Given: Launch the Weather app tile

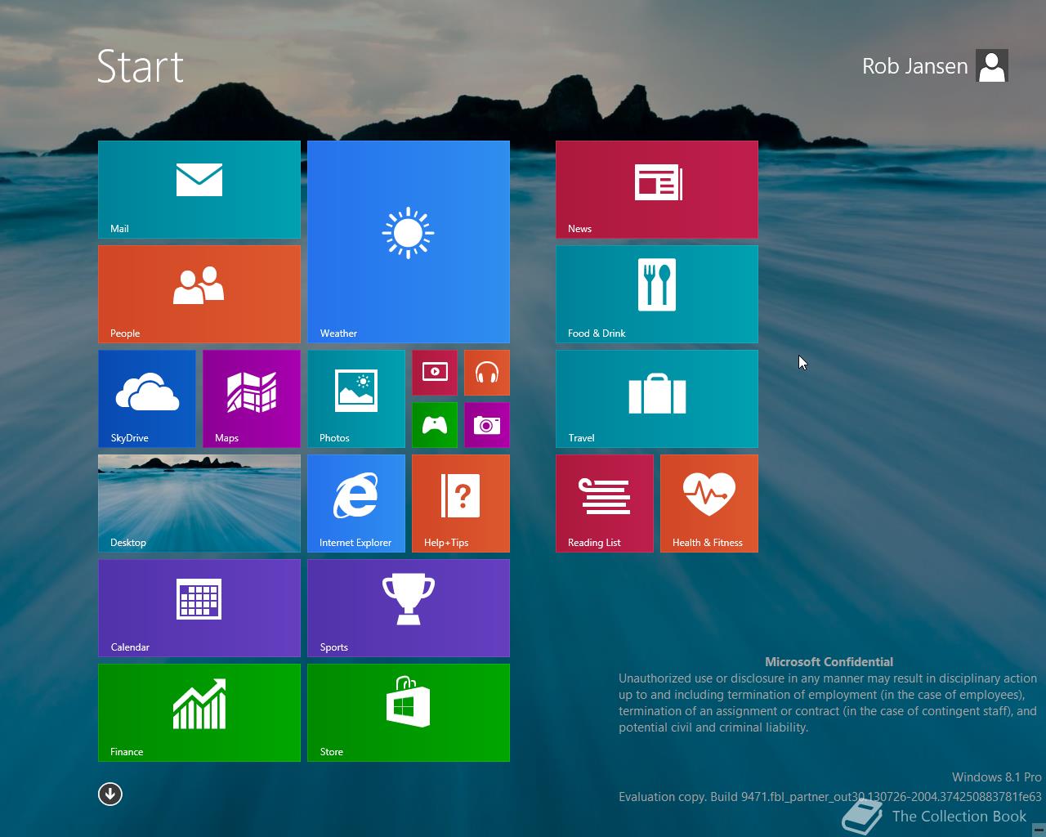Looking at the screenshot, I should click(409, 242).
